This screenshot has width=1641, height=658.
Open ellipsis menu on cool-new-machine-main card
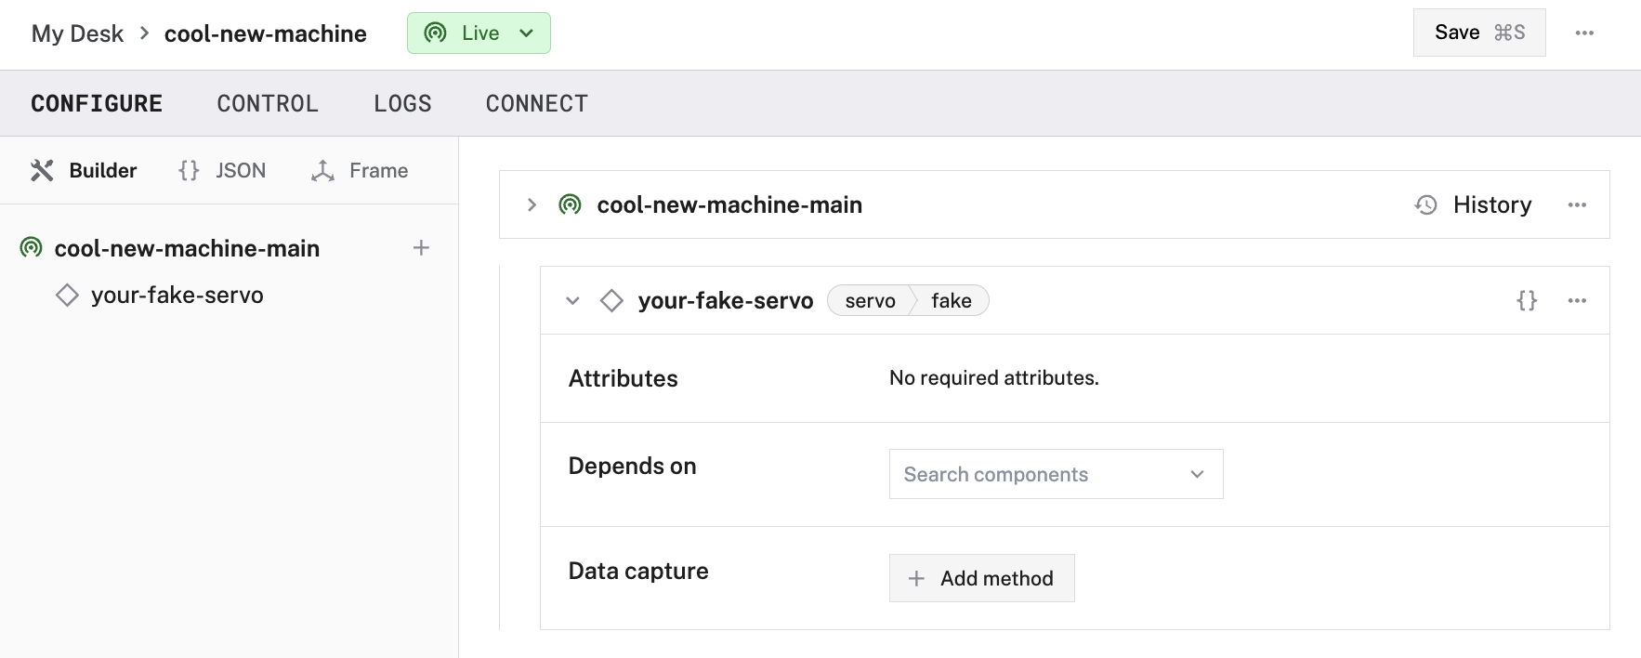click(x=1577, y=205)
